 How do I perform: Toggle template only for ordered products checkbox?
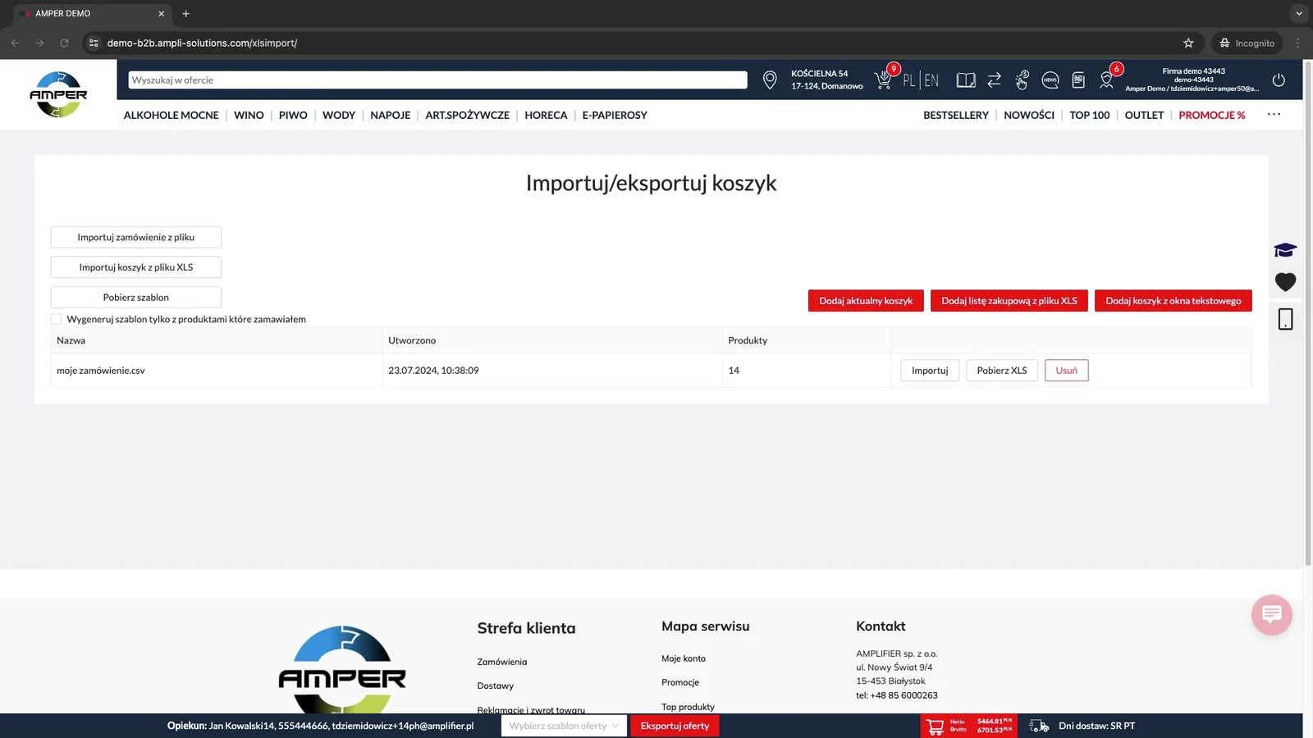(56, 319)
